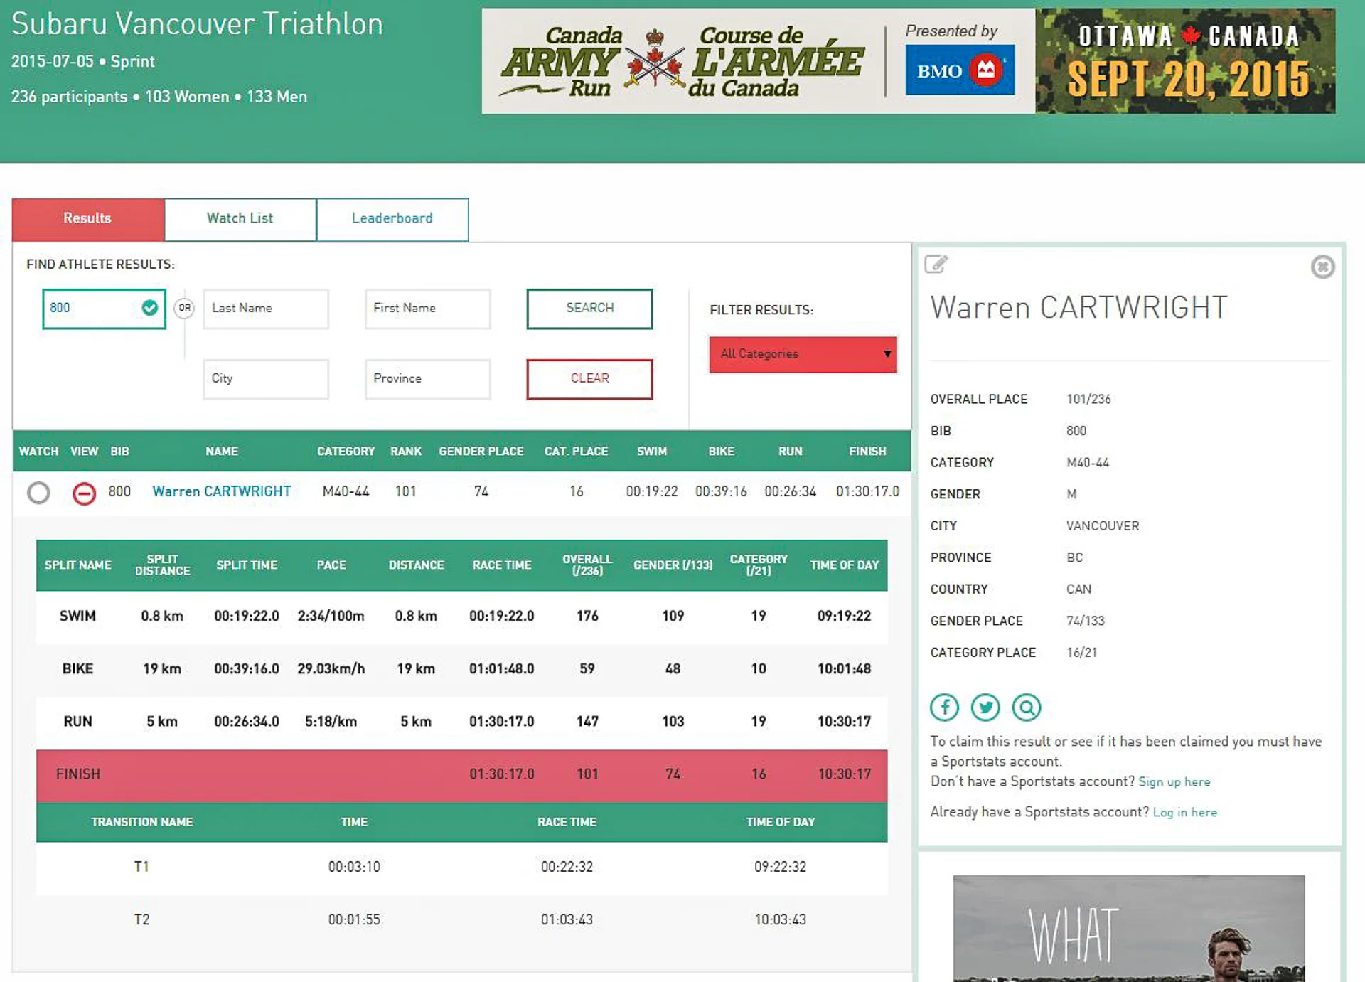Share result via Twitter icon
This screenshot has height=982, width=1365.
(985, 707)
